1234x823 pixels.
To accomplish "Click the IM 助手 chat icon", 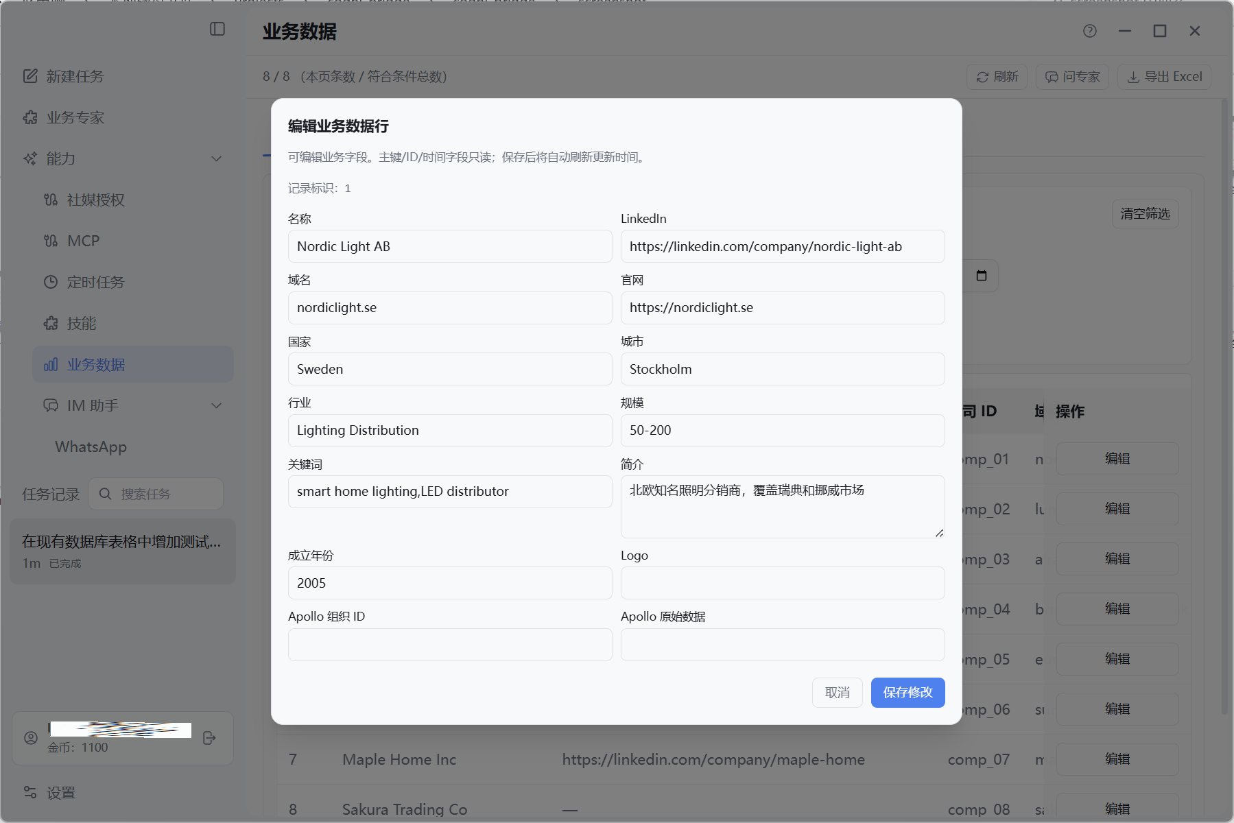I will click(x=51, y=405).
